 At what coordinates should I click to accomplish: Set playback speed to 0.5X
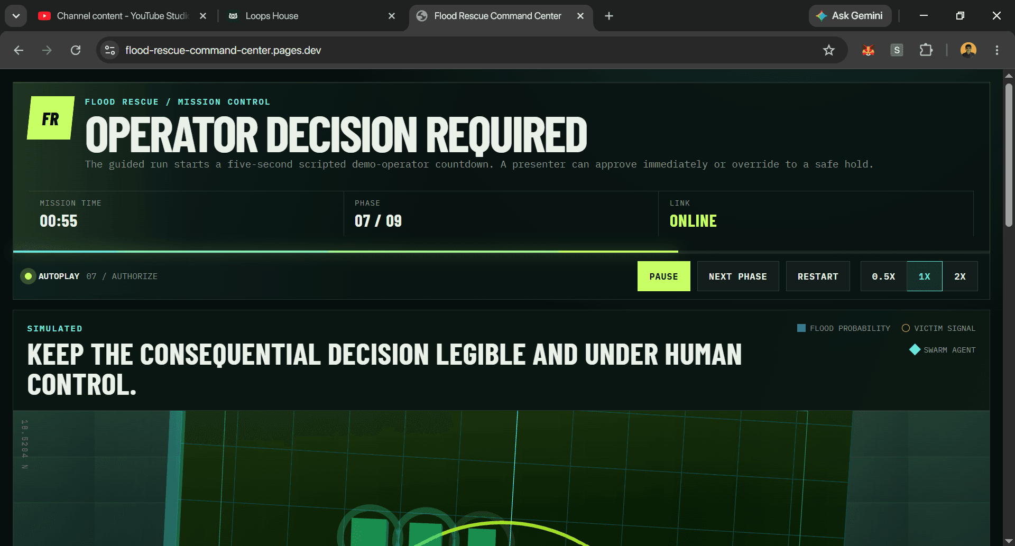[x=883, y=276]
